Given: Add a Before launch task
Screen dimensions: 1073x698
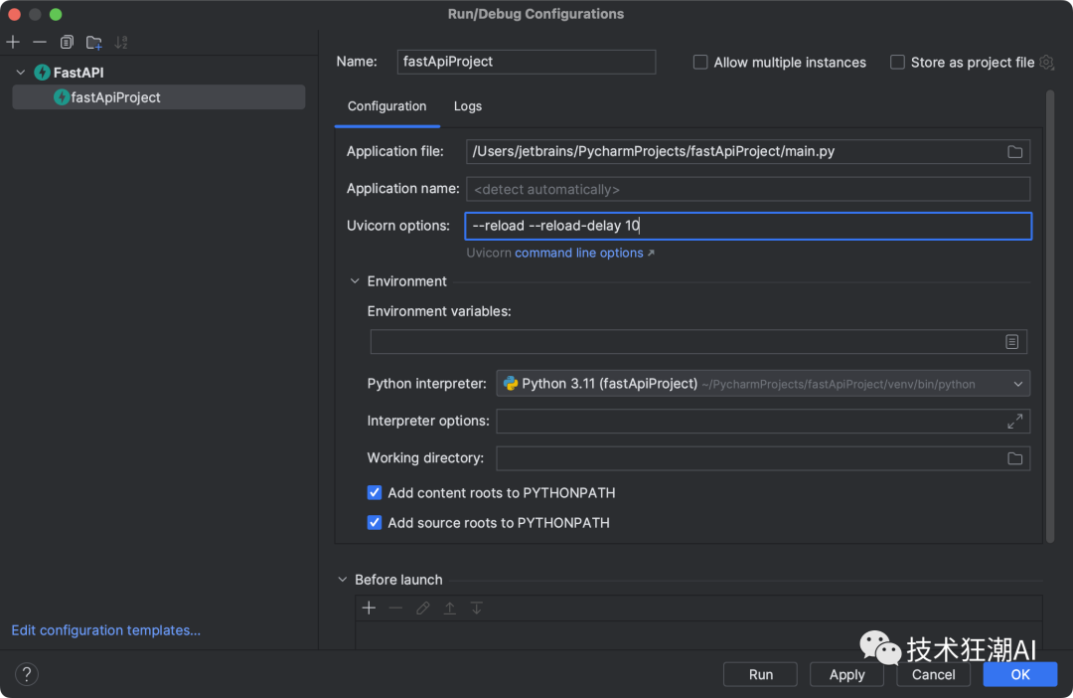Looking at the screenshot, I should [x=369, y=609].
